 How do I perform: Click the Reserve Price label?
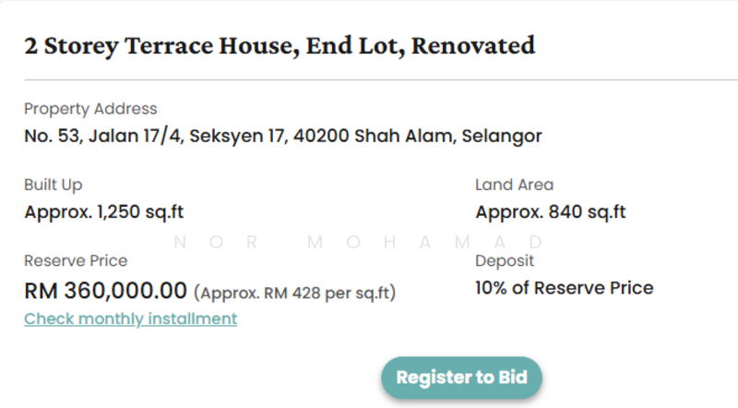click(76, 261)
